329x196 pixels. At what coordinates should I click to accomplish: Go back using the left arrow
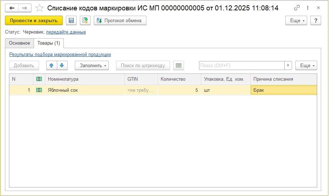[x=12, y=8]
